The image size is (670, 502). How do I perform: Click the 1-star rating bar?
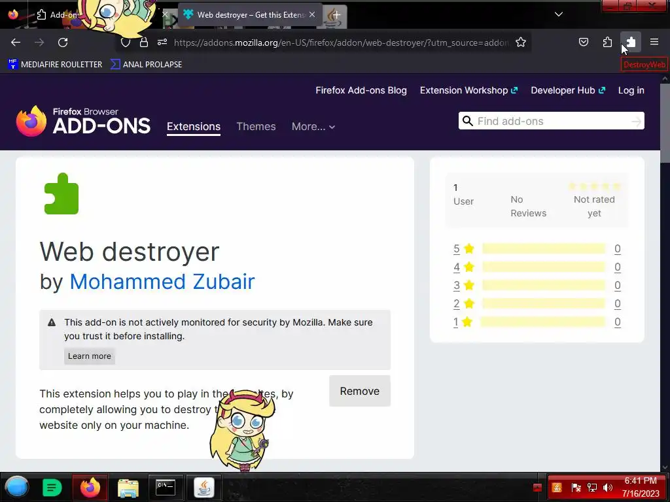pyautogui.click(x=543, y=322)
